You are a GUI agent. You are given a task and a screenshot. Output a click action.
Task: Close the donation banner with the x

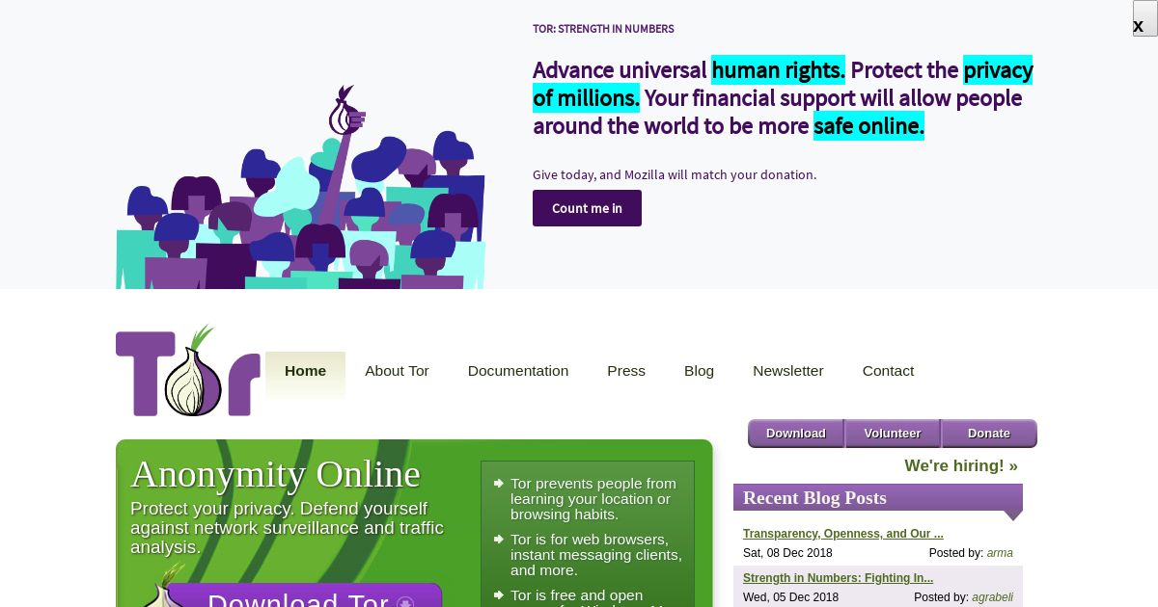click(x=1144, y=18)
